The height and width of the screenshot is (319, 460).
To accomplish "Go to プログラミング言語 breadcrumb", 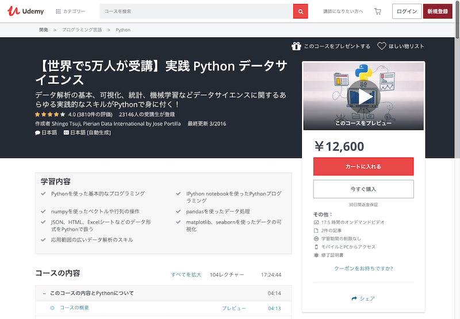I will (x=82, y=30).
